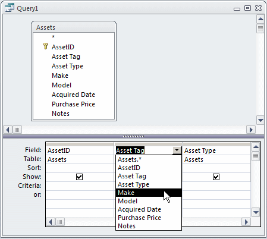Image resolution: width=267 pixels, height=239 pixels.
Task: Choose Acquired Date from the field dropdown
Action: [149, 209]
